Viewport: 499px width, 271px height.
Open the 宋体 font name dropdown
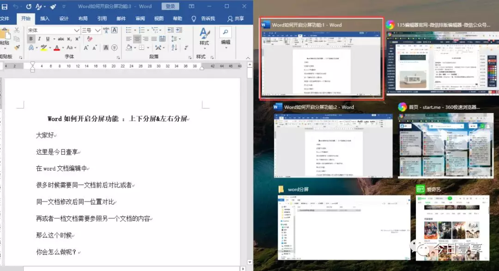(75, 30)
